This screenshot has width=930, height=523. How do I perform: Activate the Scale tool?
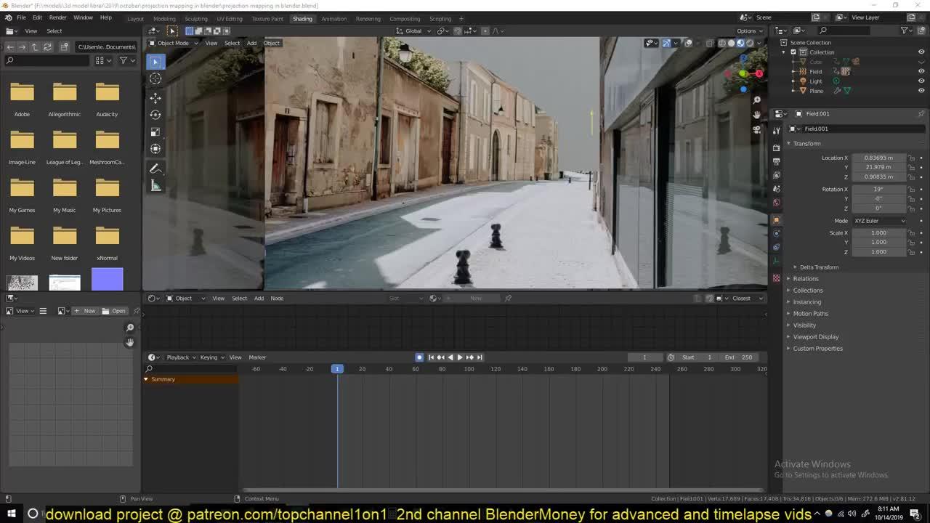coord(155,131)
